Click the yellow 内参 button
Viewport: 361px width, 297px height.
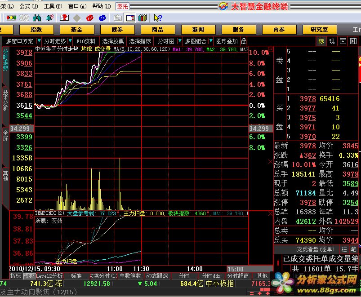[x=279, y=30]
